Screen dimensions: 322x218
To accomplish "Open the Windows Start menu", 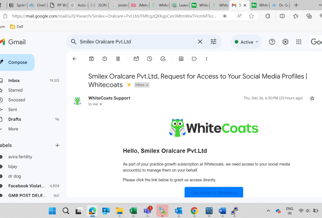I will coord(52,211).
